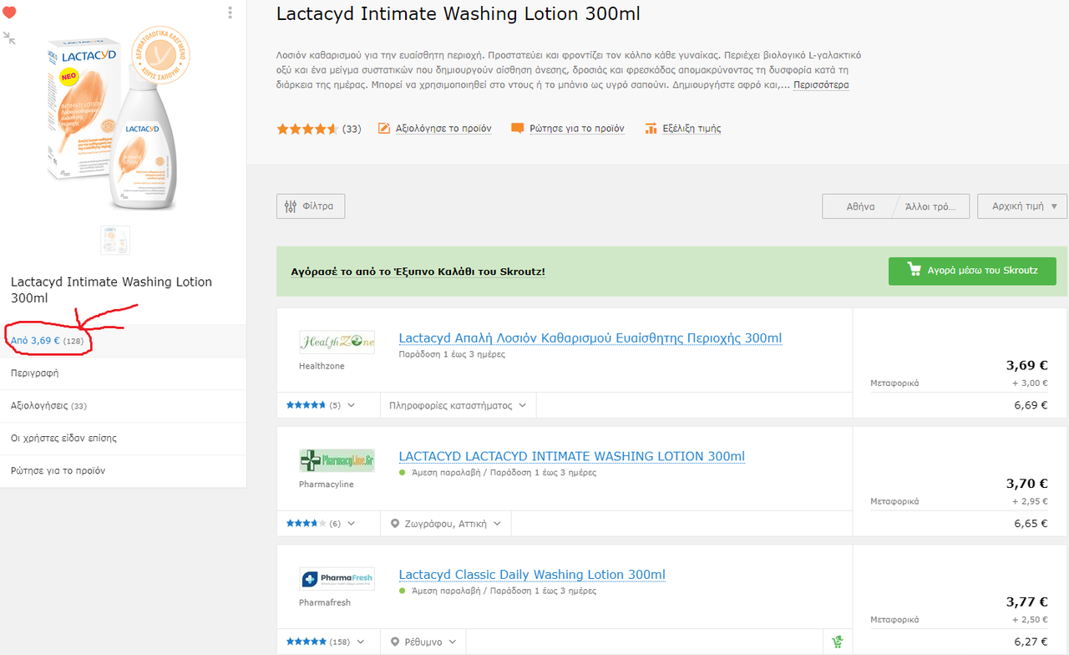Viewport: 1069px width, 655px height.
Task: Click the Pharmacyline price 3,70 €
Action: tap(1026, 484)
